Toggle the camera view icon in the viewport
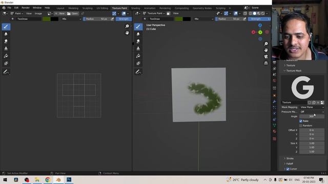 [266, 57]
